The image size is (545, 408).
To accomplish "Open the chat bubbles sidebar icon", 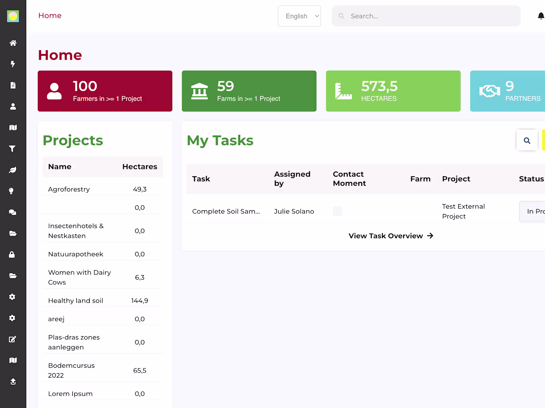I will (x=13, y=212).
